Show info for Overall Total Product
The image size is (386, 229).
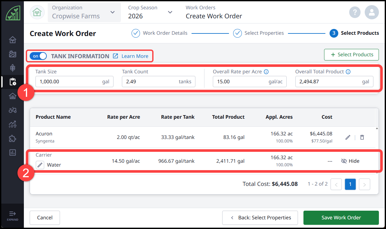click(348, 72)
